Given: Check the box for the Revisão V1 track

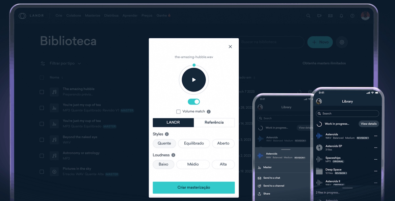Looking at the screenshot, I should tap(42, 108).
